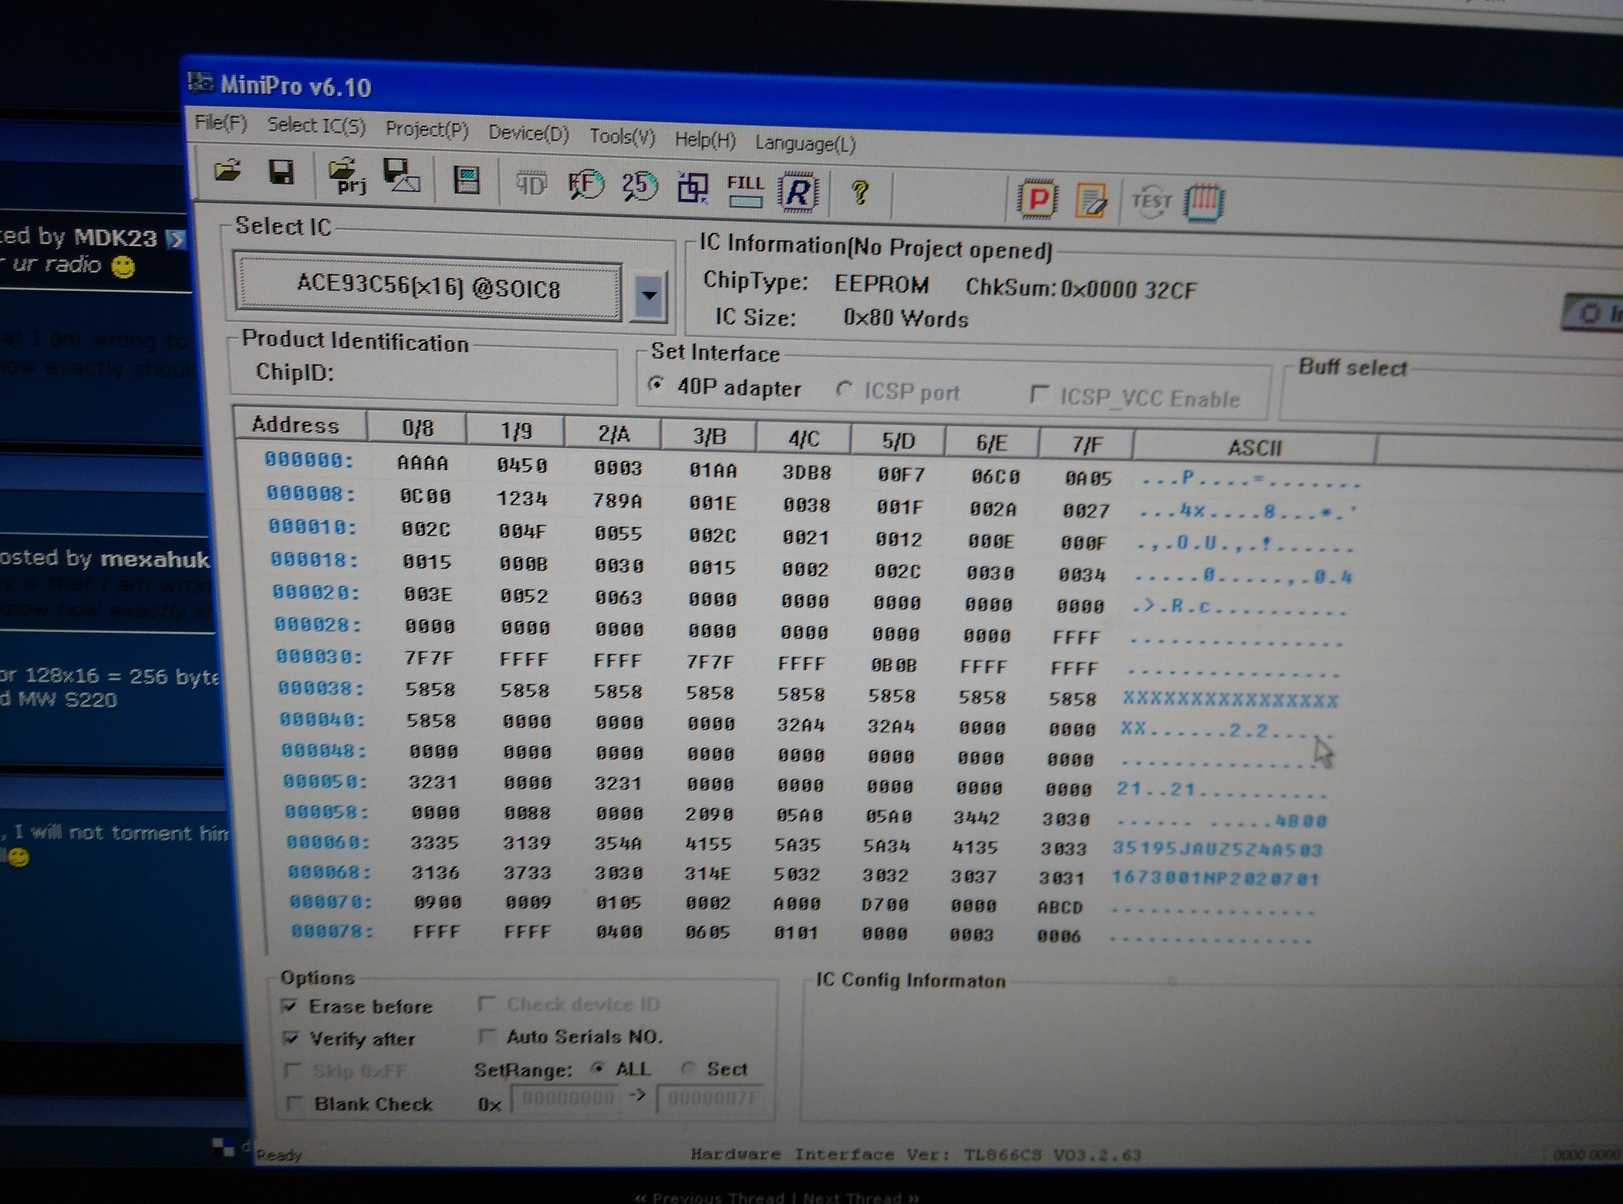Image resolution: width=1623 pixels, height=1204 pixels.
Task: Click hex cell AAAA at address 000000
Action: 423,462
